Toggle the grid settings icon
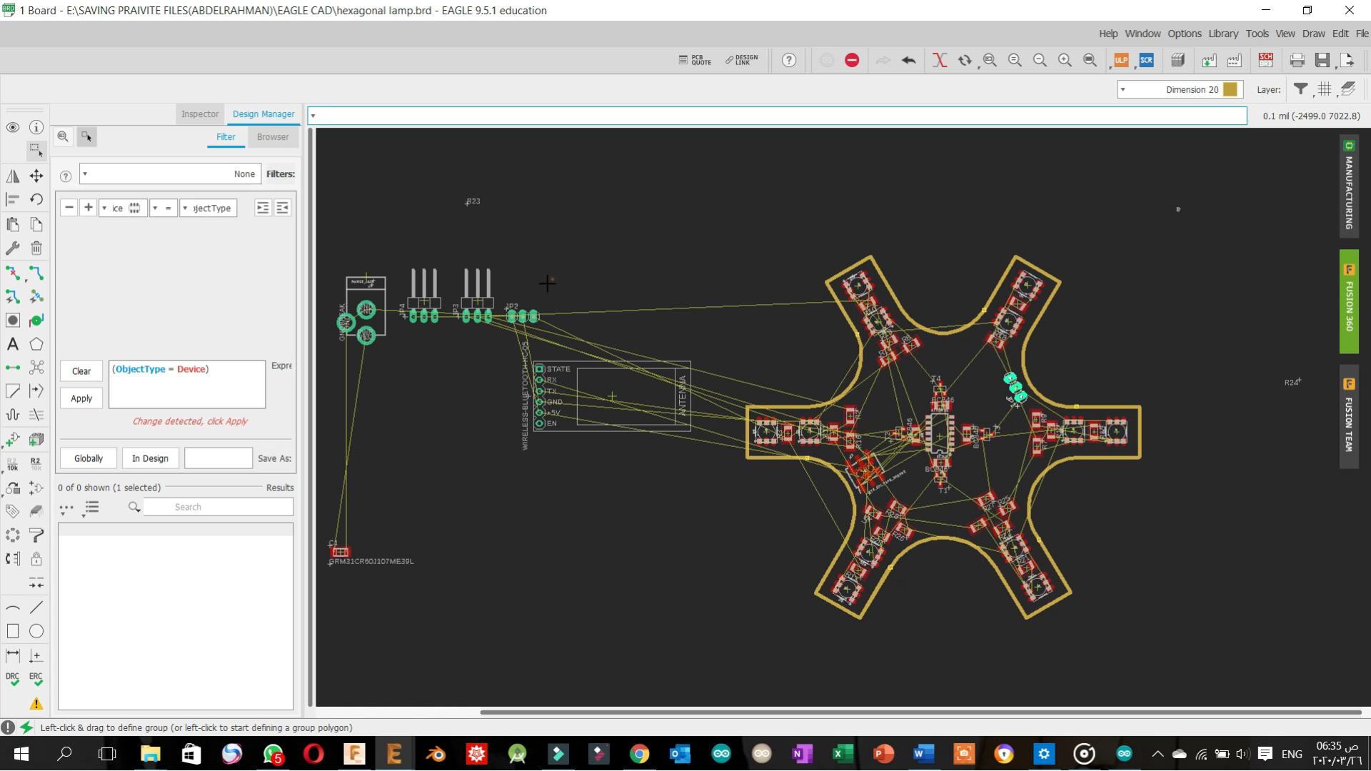This screenshot has width=1371, height=771. (x=1325, y=89)
